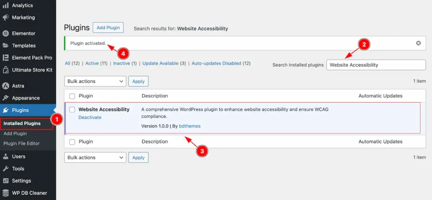This screenshot has width=432, height=200.
Task: Click the Description column header
Action: (155, 96)
